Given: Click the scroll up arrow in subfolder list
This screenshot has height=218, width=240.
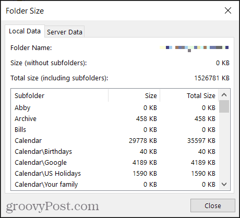Looking at the screenshot, I should tap(224, 95).
